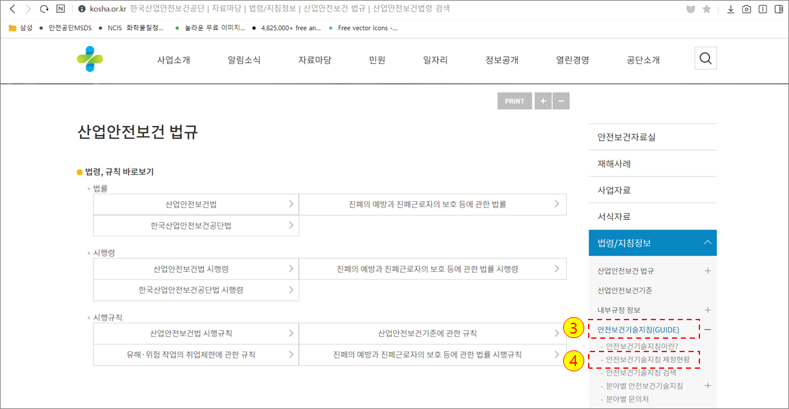Open 산업안전보건기준에 관한 규칙 link
This screenshot has width=789, height=409.
tap(433, 334)
